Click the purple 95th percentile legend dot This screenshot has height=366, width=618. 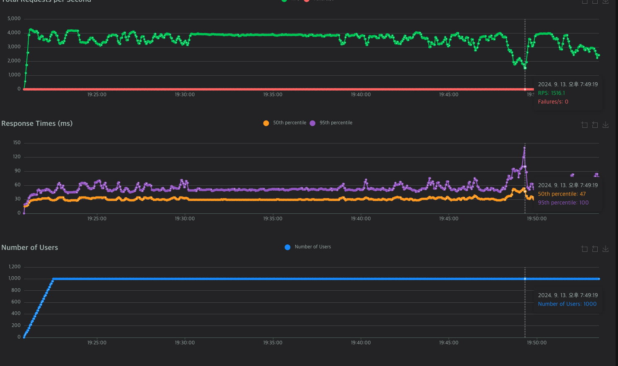click(x=312, y=123)
